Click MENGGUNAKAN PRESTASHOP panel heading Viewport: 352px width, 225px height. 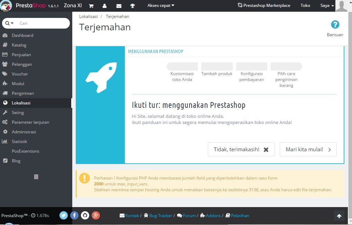click(156, 51)
